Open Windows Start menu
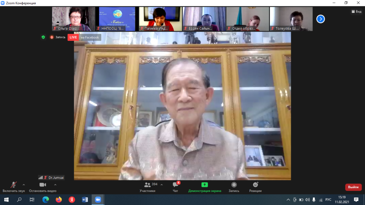 coord(6,200)
